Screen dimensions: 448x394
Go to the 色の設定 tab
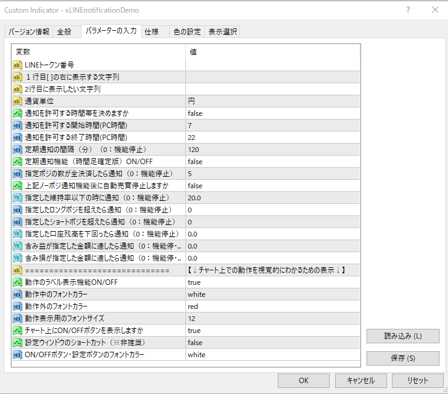tap(187, 32)
